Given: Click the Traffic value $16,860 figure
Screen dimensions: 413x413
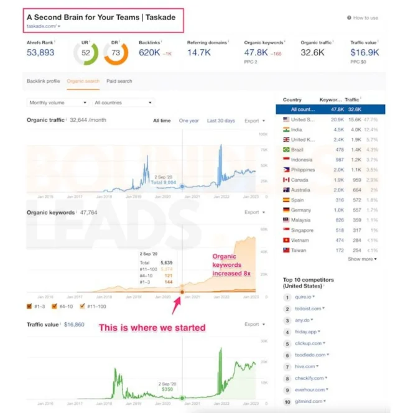Looking at the screenshot, I should 74,325.
